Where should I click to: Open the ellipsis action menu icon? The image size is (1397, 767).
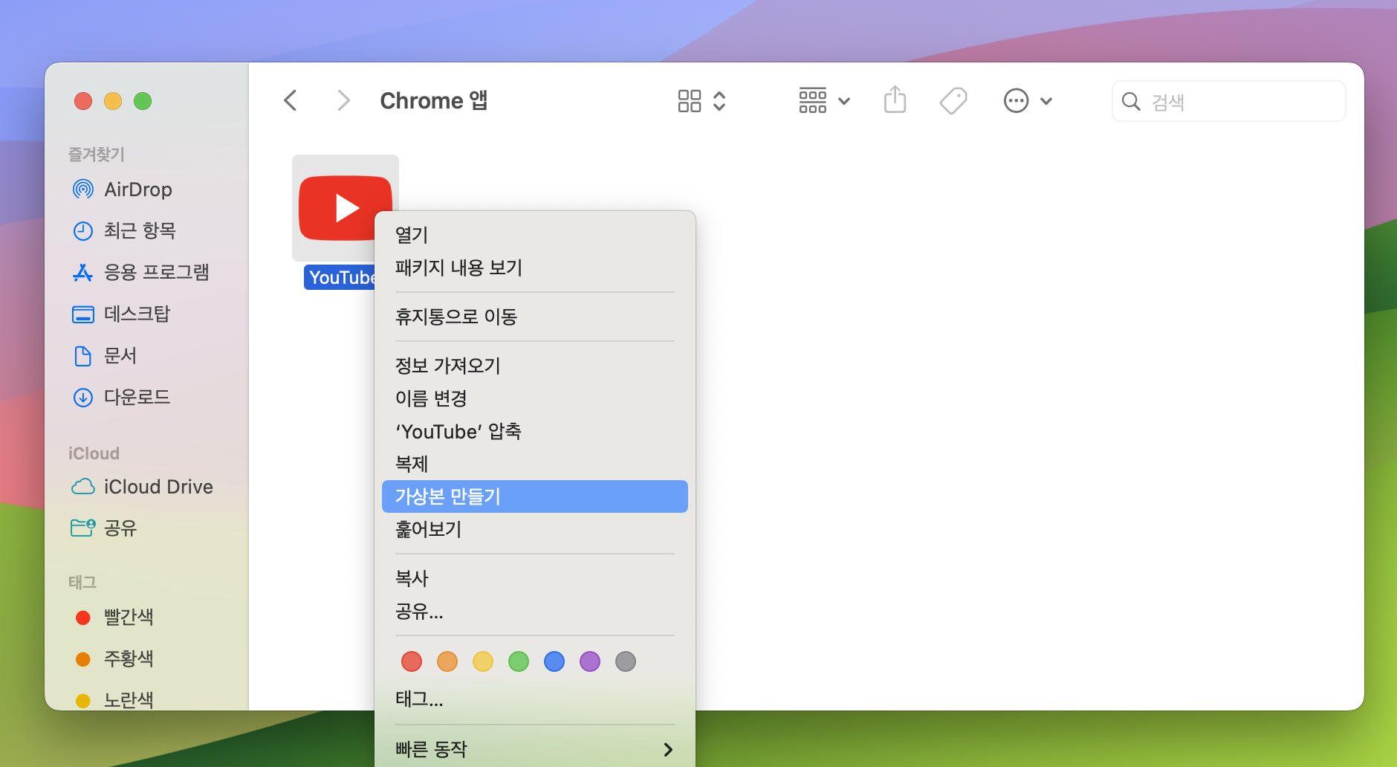(x=1016, y=100)
